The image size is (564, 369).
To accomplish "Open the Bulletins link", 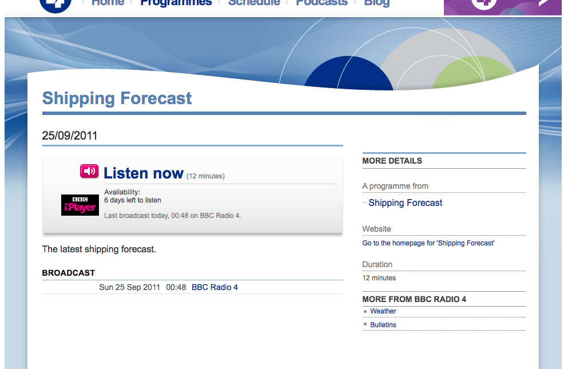I will (x=383, y=325).
